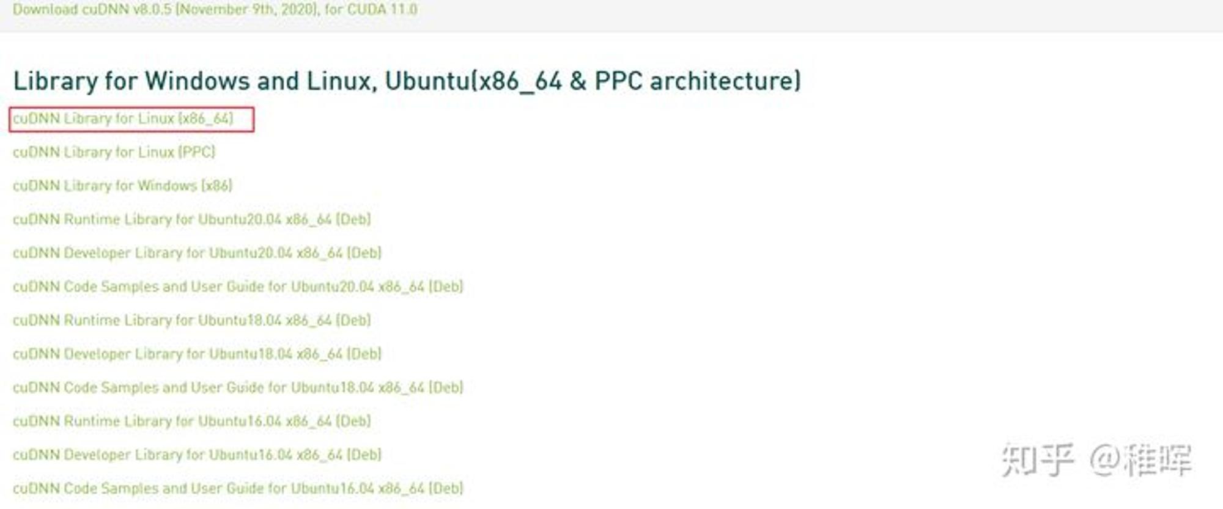
Task: Download cuDNN Runtime Library for Ubuntu16.04
Action: 191,421
